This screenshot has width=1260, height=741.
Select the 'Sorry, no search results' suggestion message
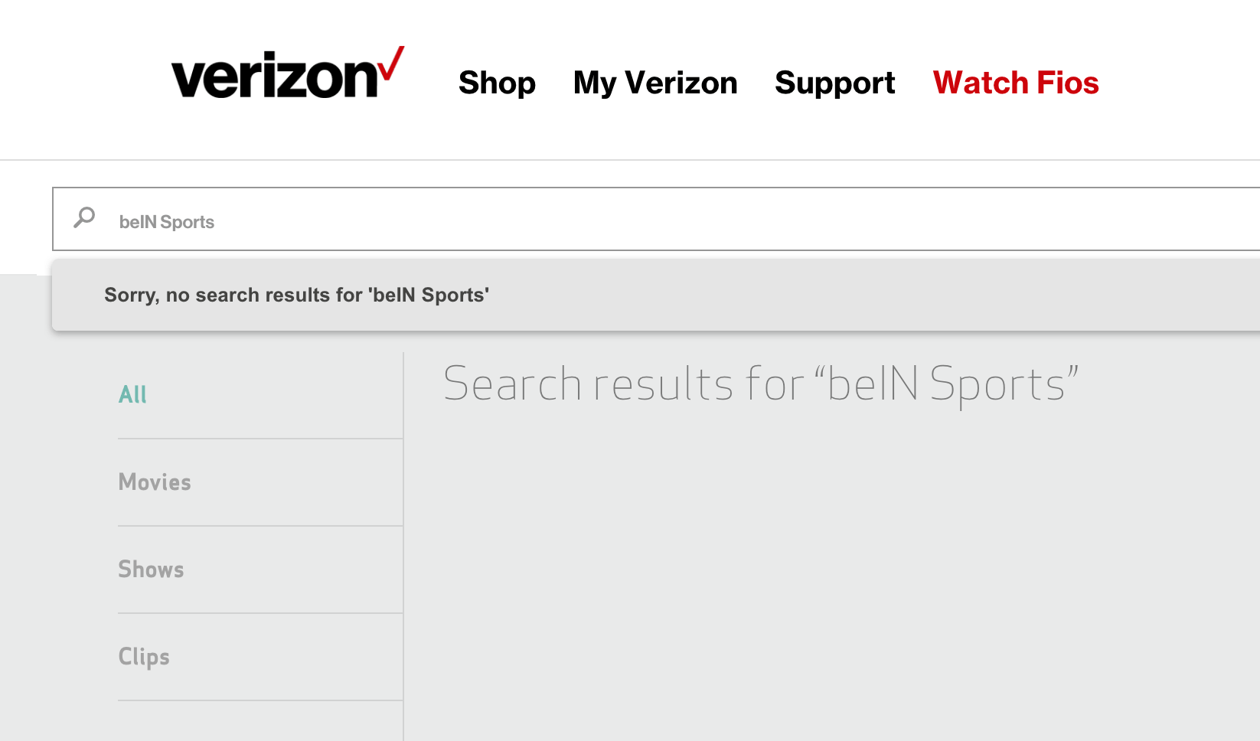656,295
